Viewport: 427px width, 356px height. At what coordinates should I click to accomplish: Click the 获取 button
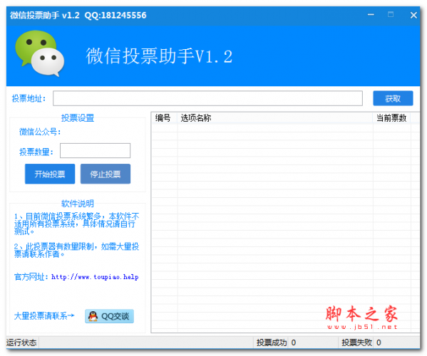point(393,98)
